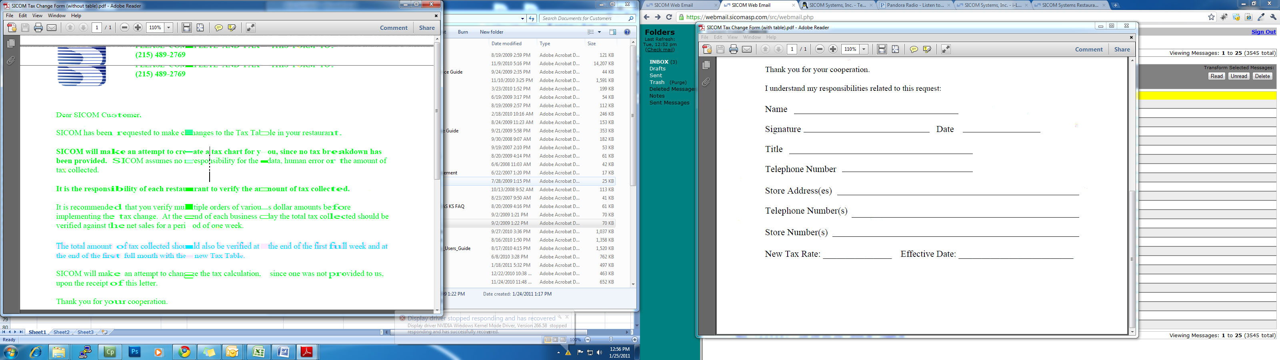Adjust Excel zoom slider handle

(x=611, y=340)
